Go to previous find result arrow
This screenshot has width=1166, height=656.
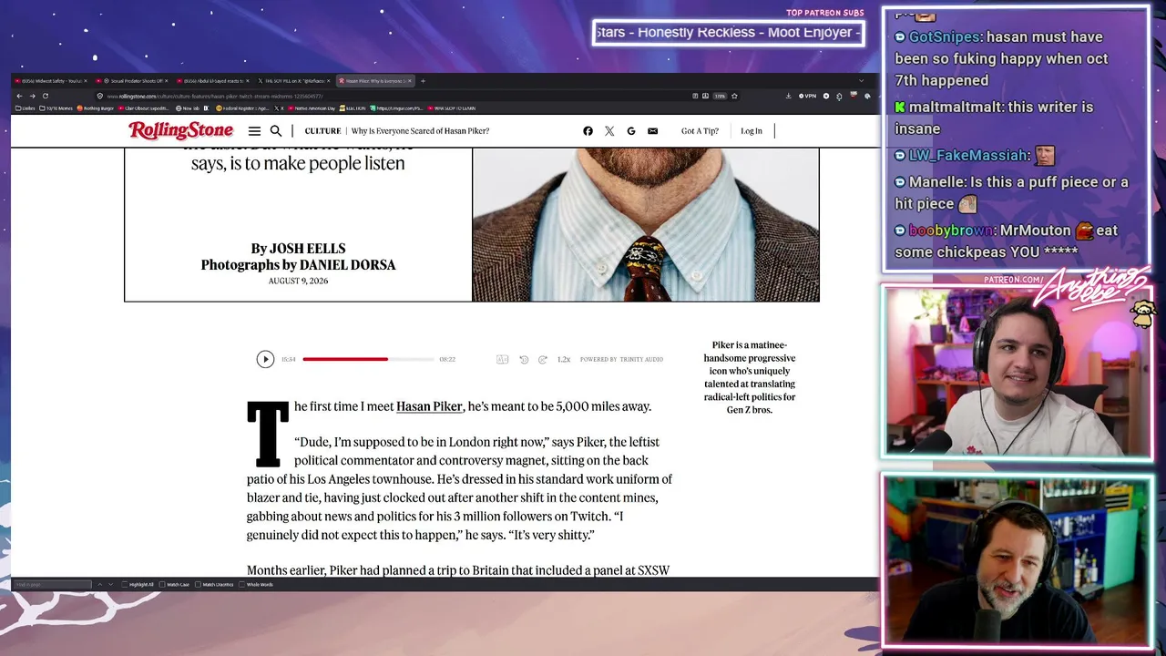pyautogui.click(x=99, y=584)
